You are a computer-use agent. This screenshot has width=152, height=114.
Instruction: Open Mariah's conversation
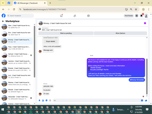click(17, 91)
